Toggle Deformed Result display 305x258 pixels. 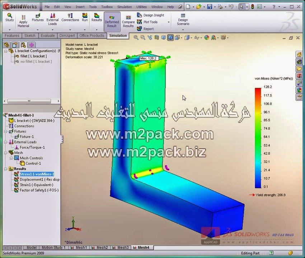tap(112, 21)
